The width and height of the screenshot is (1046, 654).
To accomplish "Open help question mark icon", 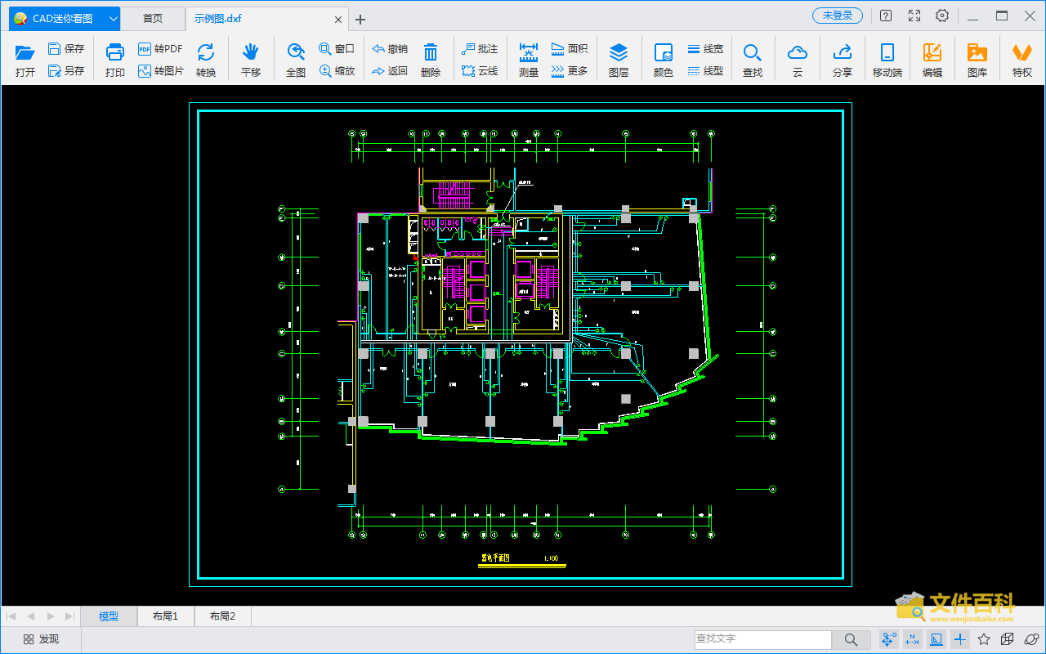I will click(x=886, y=16).
